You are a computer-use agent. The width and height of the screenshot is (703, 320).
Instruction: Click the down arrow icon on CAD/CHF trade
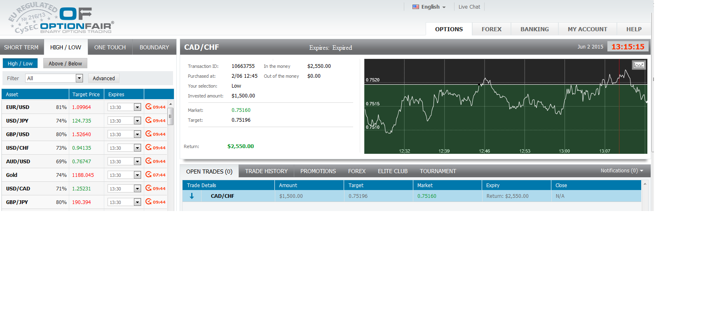[x=192, y=196]
